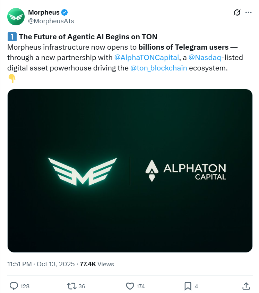This screenshot has width=259, height=293.
Task: Click the 77.4K Views count
Action: (x=97, y=264)
